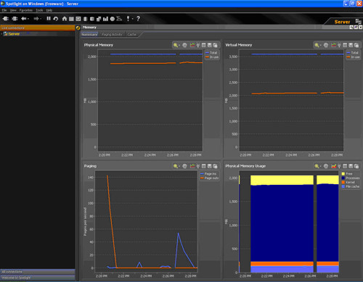Go to the Home page icon

coord(65,19)
